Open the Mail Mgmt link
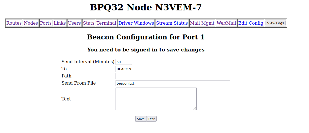Image resolution: width=309 pixels, height=133 pixels. pyautogui.click(x=202, y=23)
